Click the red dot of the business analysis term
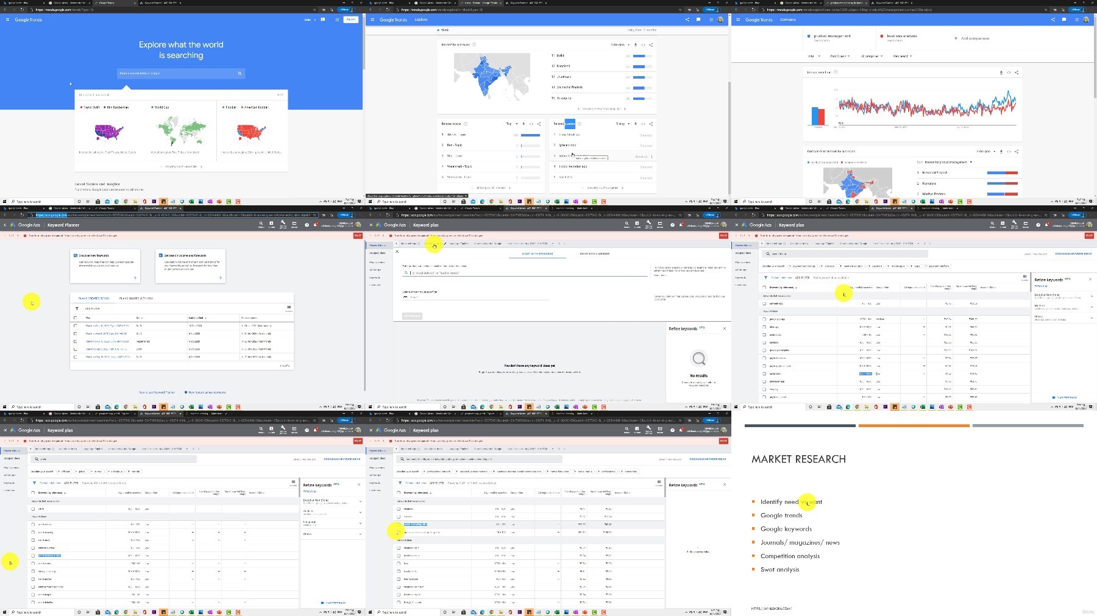The image size is (1097, 616). [x=882, y=36]
